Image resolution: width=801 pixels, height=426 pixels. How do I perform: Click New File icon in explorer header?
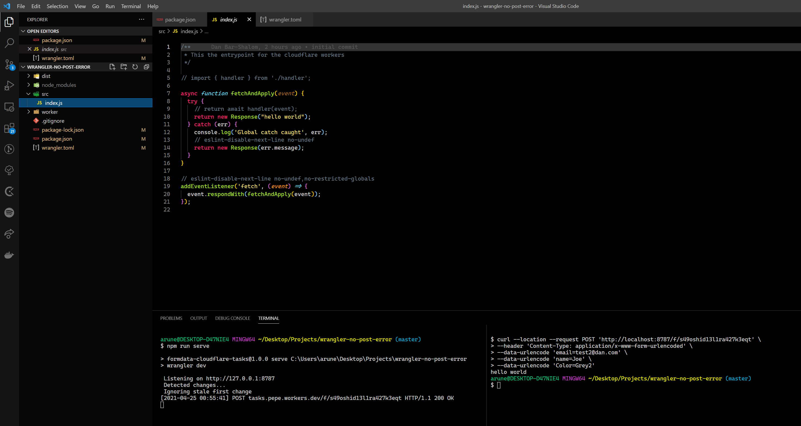[112, 67]
